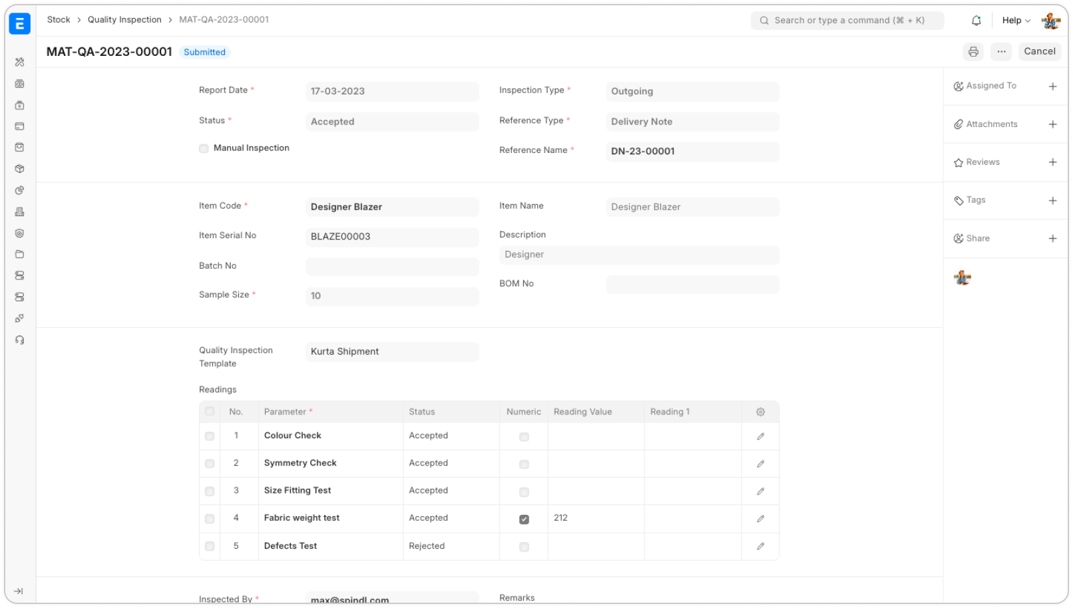
Task: Click the reading value 212
Action: (560, 518)
